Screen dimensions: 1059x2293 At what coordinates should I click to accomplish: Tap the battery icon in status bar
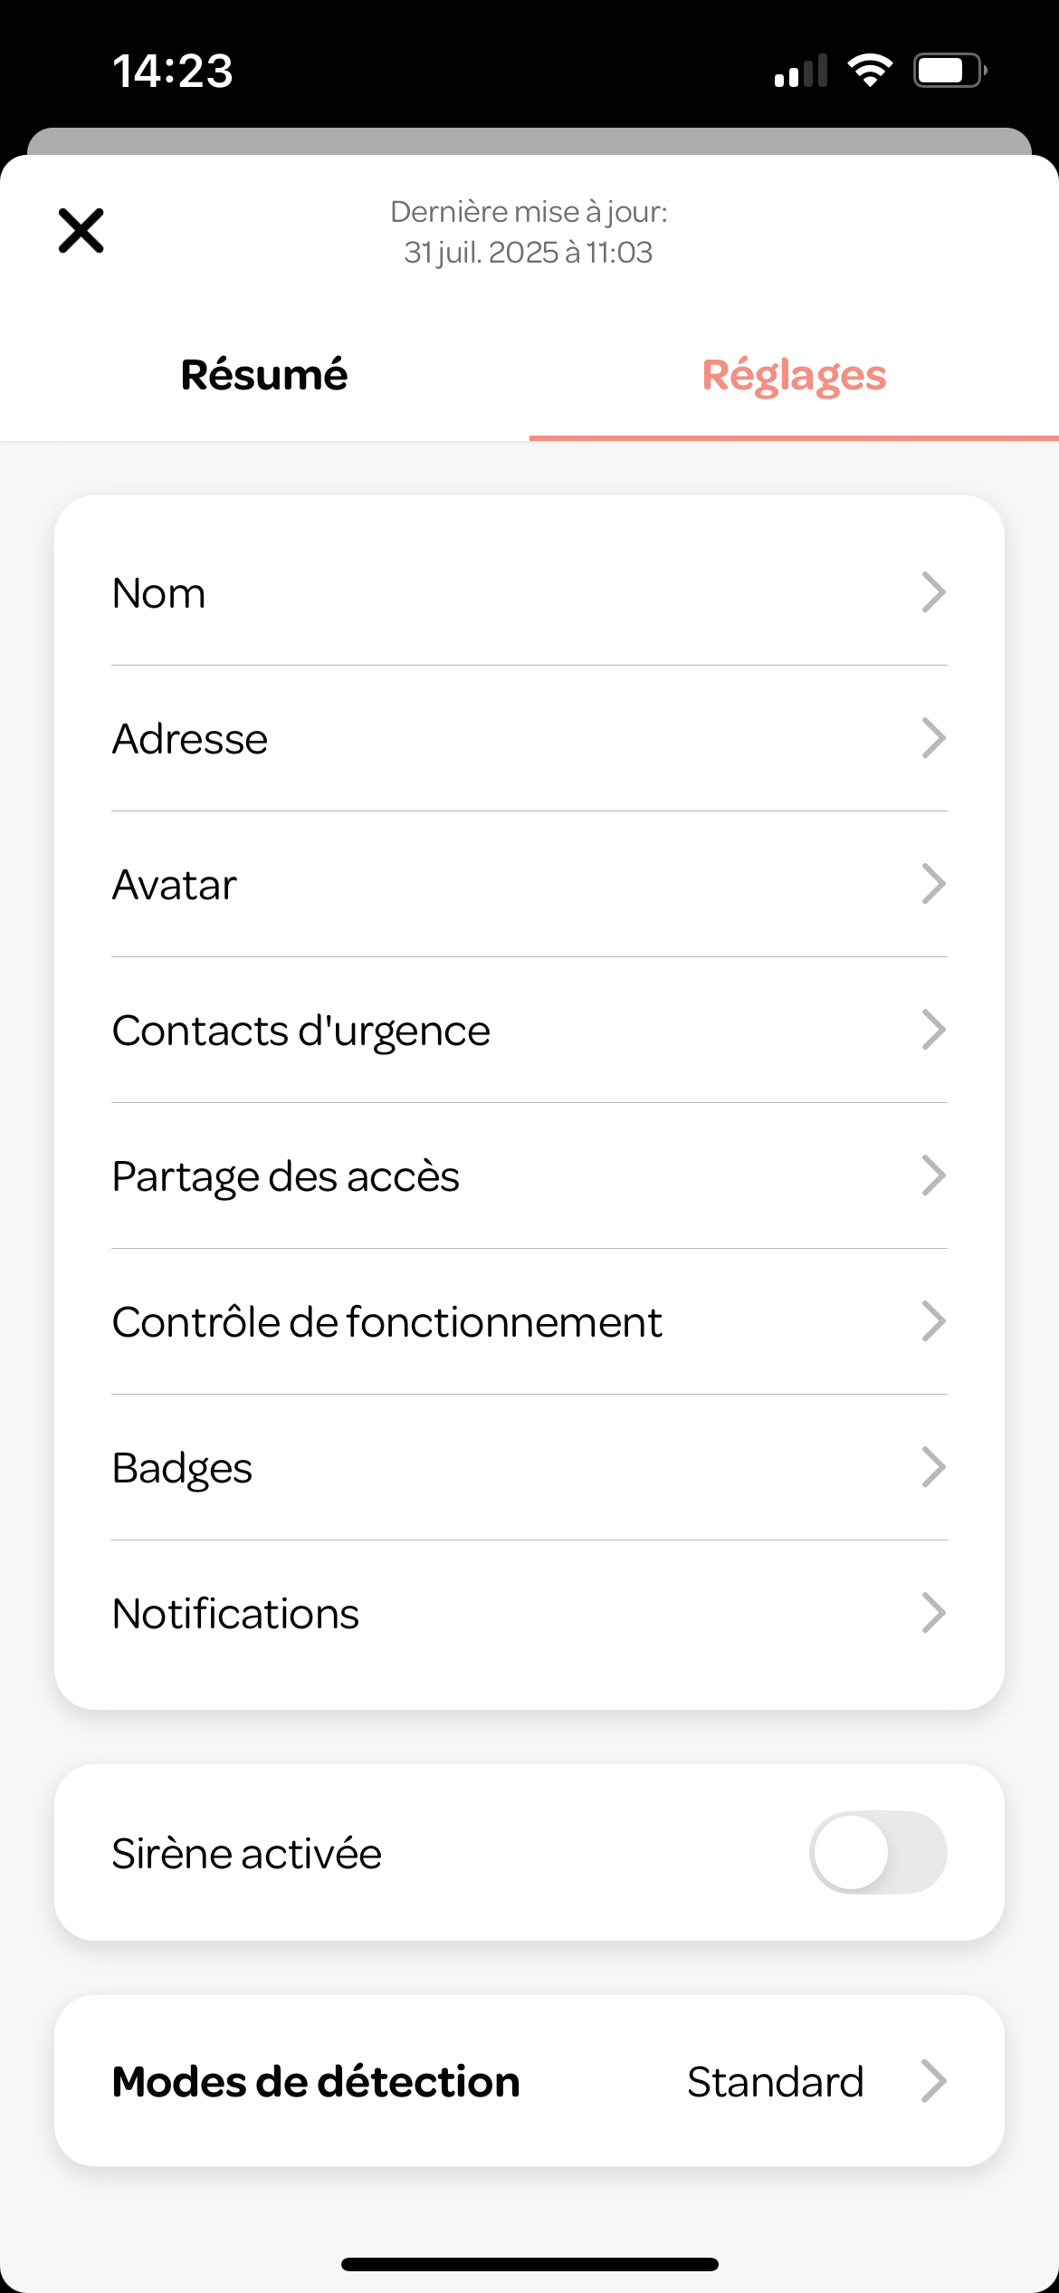tap(949, 71)
